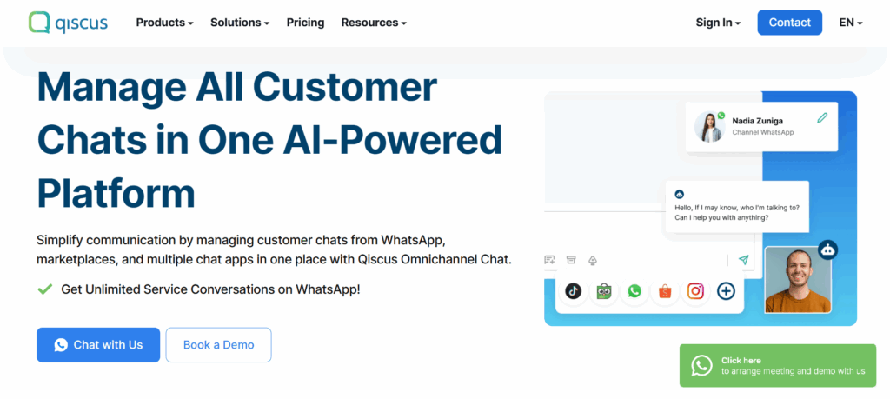Click the Instagram channel icon
890x399 pixels.
tap(695, 291)
